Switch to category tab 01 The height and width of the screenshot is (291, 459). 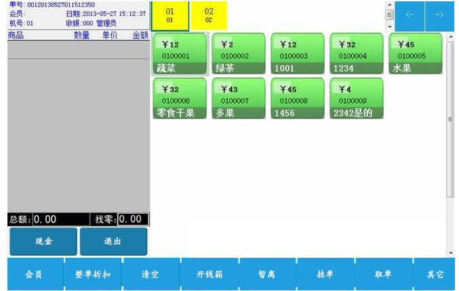coord(169,16)
